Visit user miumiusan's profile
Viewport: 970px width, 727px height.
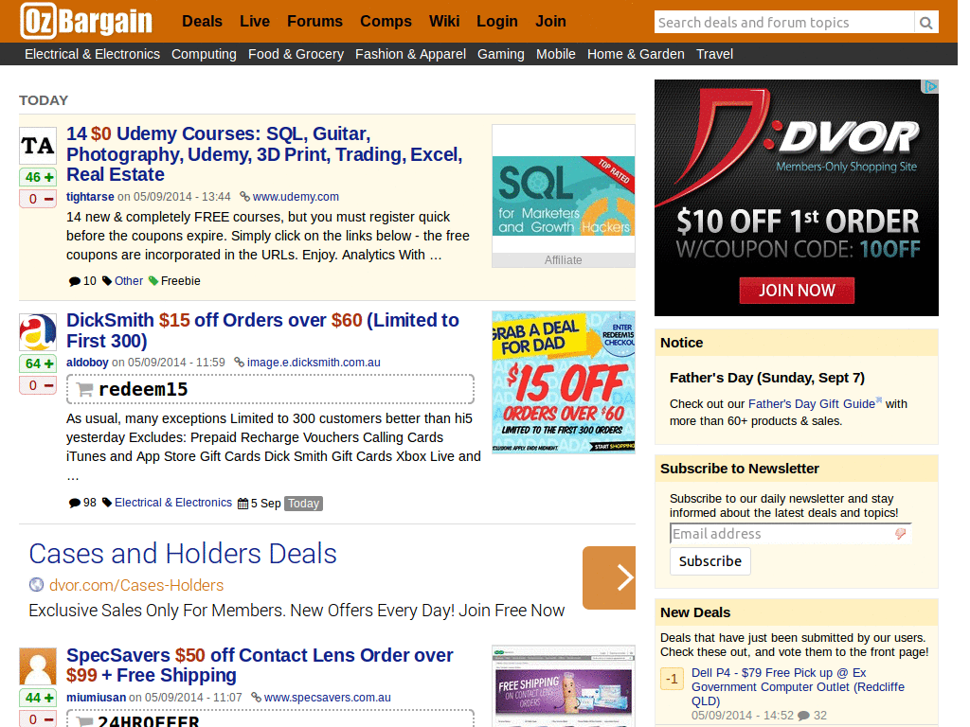point(96,698)
